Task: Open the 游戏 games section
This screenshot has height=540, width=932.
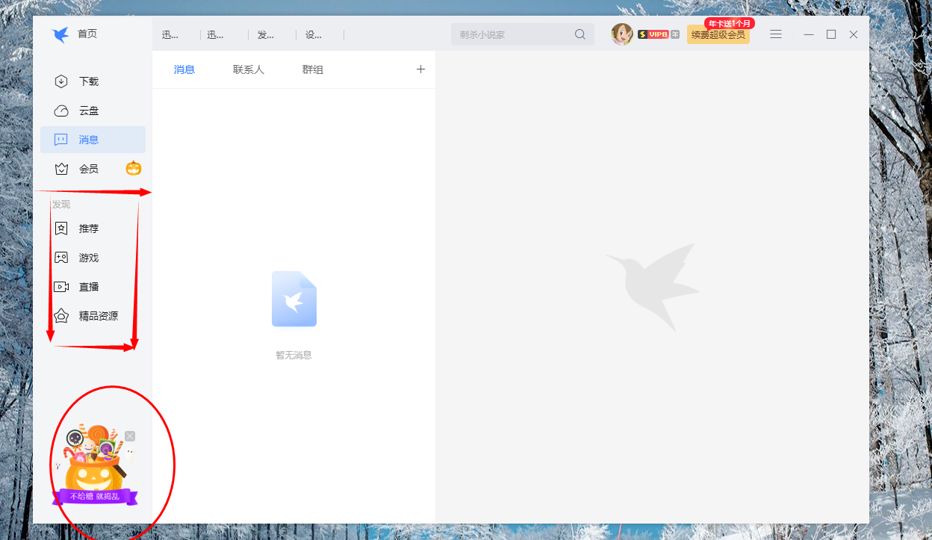Action: (88, 258)
